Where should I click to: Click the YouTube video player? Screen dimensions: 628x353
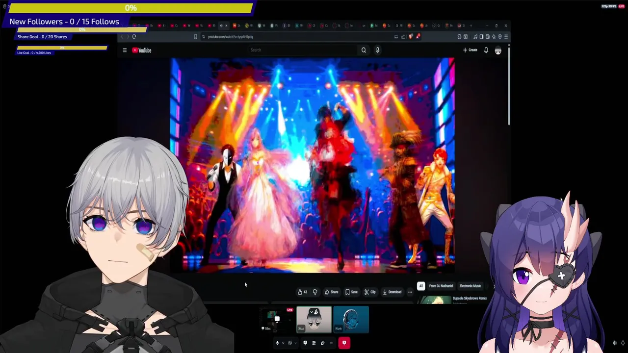(312, 165)
